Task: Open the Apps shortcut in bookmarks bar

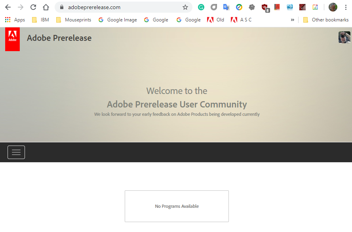Action: click(15, 20)
